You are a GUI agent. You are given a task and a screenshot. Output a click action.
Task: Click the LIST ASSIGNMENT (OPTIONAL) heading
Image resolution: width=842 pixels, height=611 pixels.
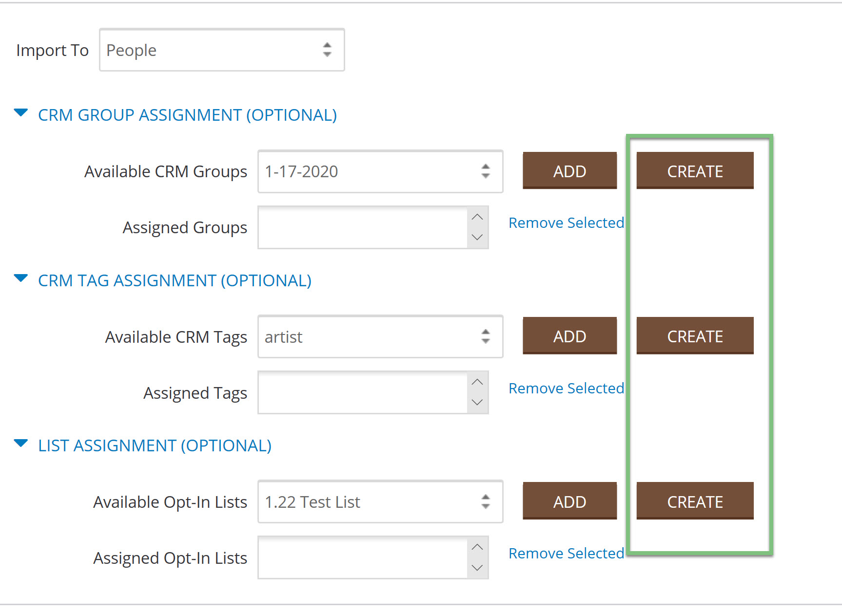(155, 445)
